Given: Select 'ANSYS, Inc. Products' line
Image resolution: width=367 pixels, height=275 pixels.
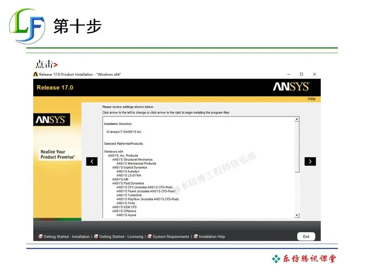Looking at the screenshot, I should click(x=123, y=155).
